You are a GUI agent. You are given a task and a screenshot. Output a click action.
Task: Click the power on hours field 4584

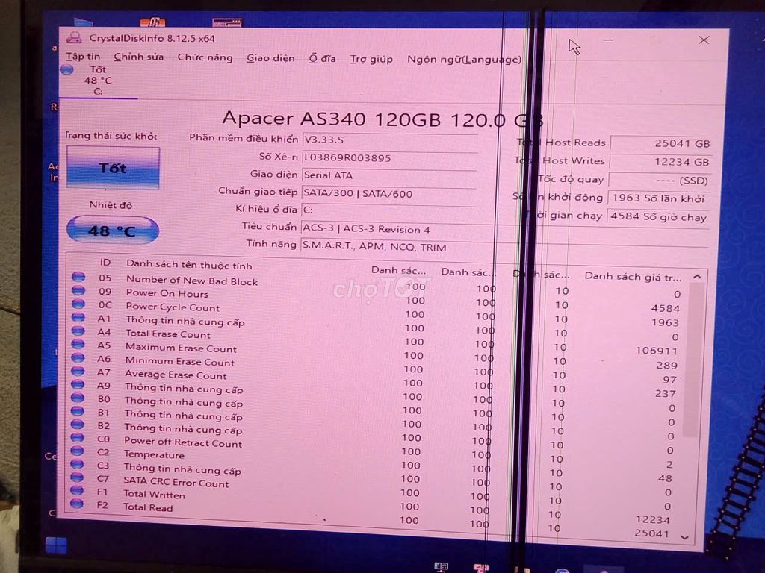point(658,216)
